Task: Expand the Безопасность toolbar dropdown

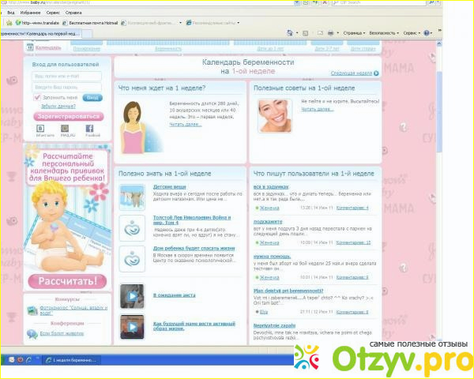Action: [x=384, y=33]
